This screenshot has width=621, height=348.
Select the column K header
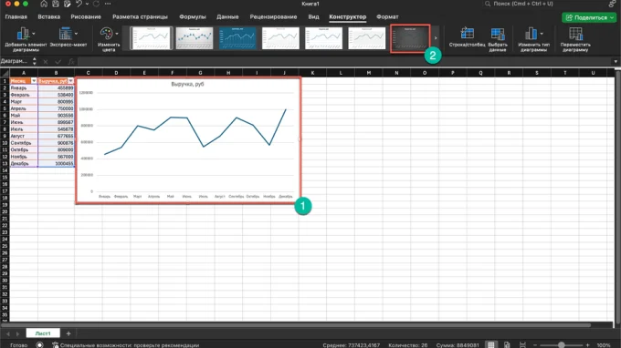(312, 73)
